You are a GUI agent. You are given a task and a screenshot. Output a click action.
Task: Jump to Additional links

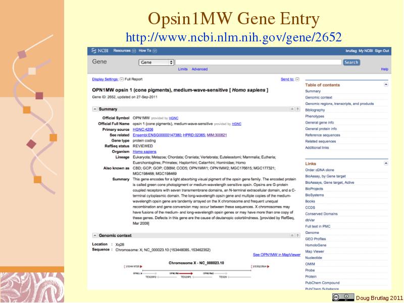tap(317, 147)
